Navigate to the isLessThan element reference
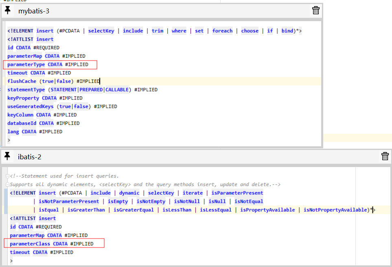392x267 pixels. tap(177, 210)
